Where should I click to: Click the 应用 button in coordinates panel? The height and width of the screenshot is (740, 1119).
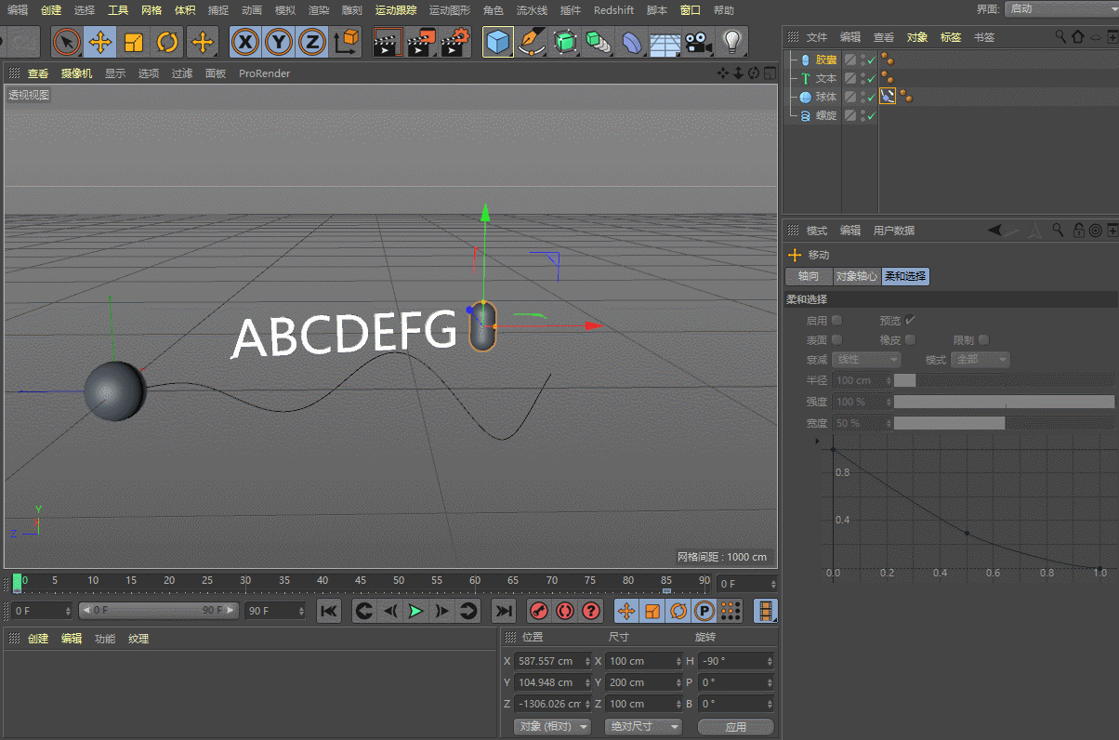click(735, 726)
